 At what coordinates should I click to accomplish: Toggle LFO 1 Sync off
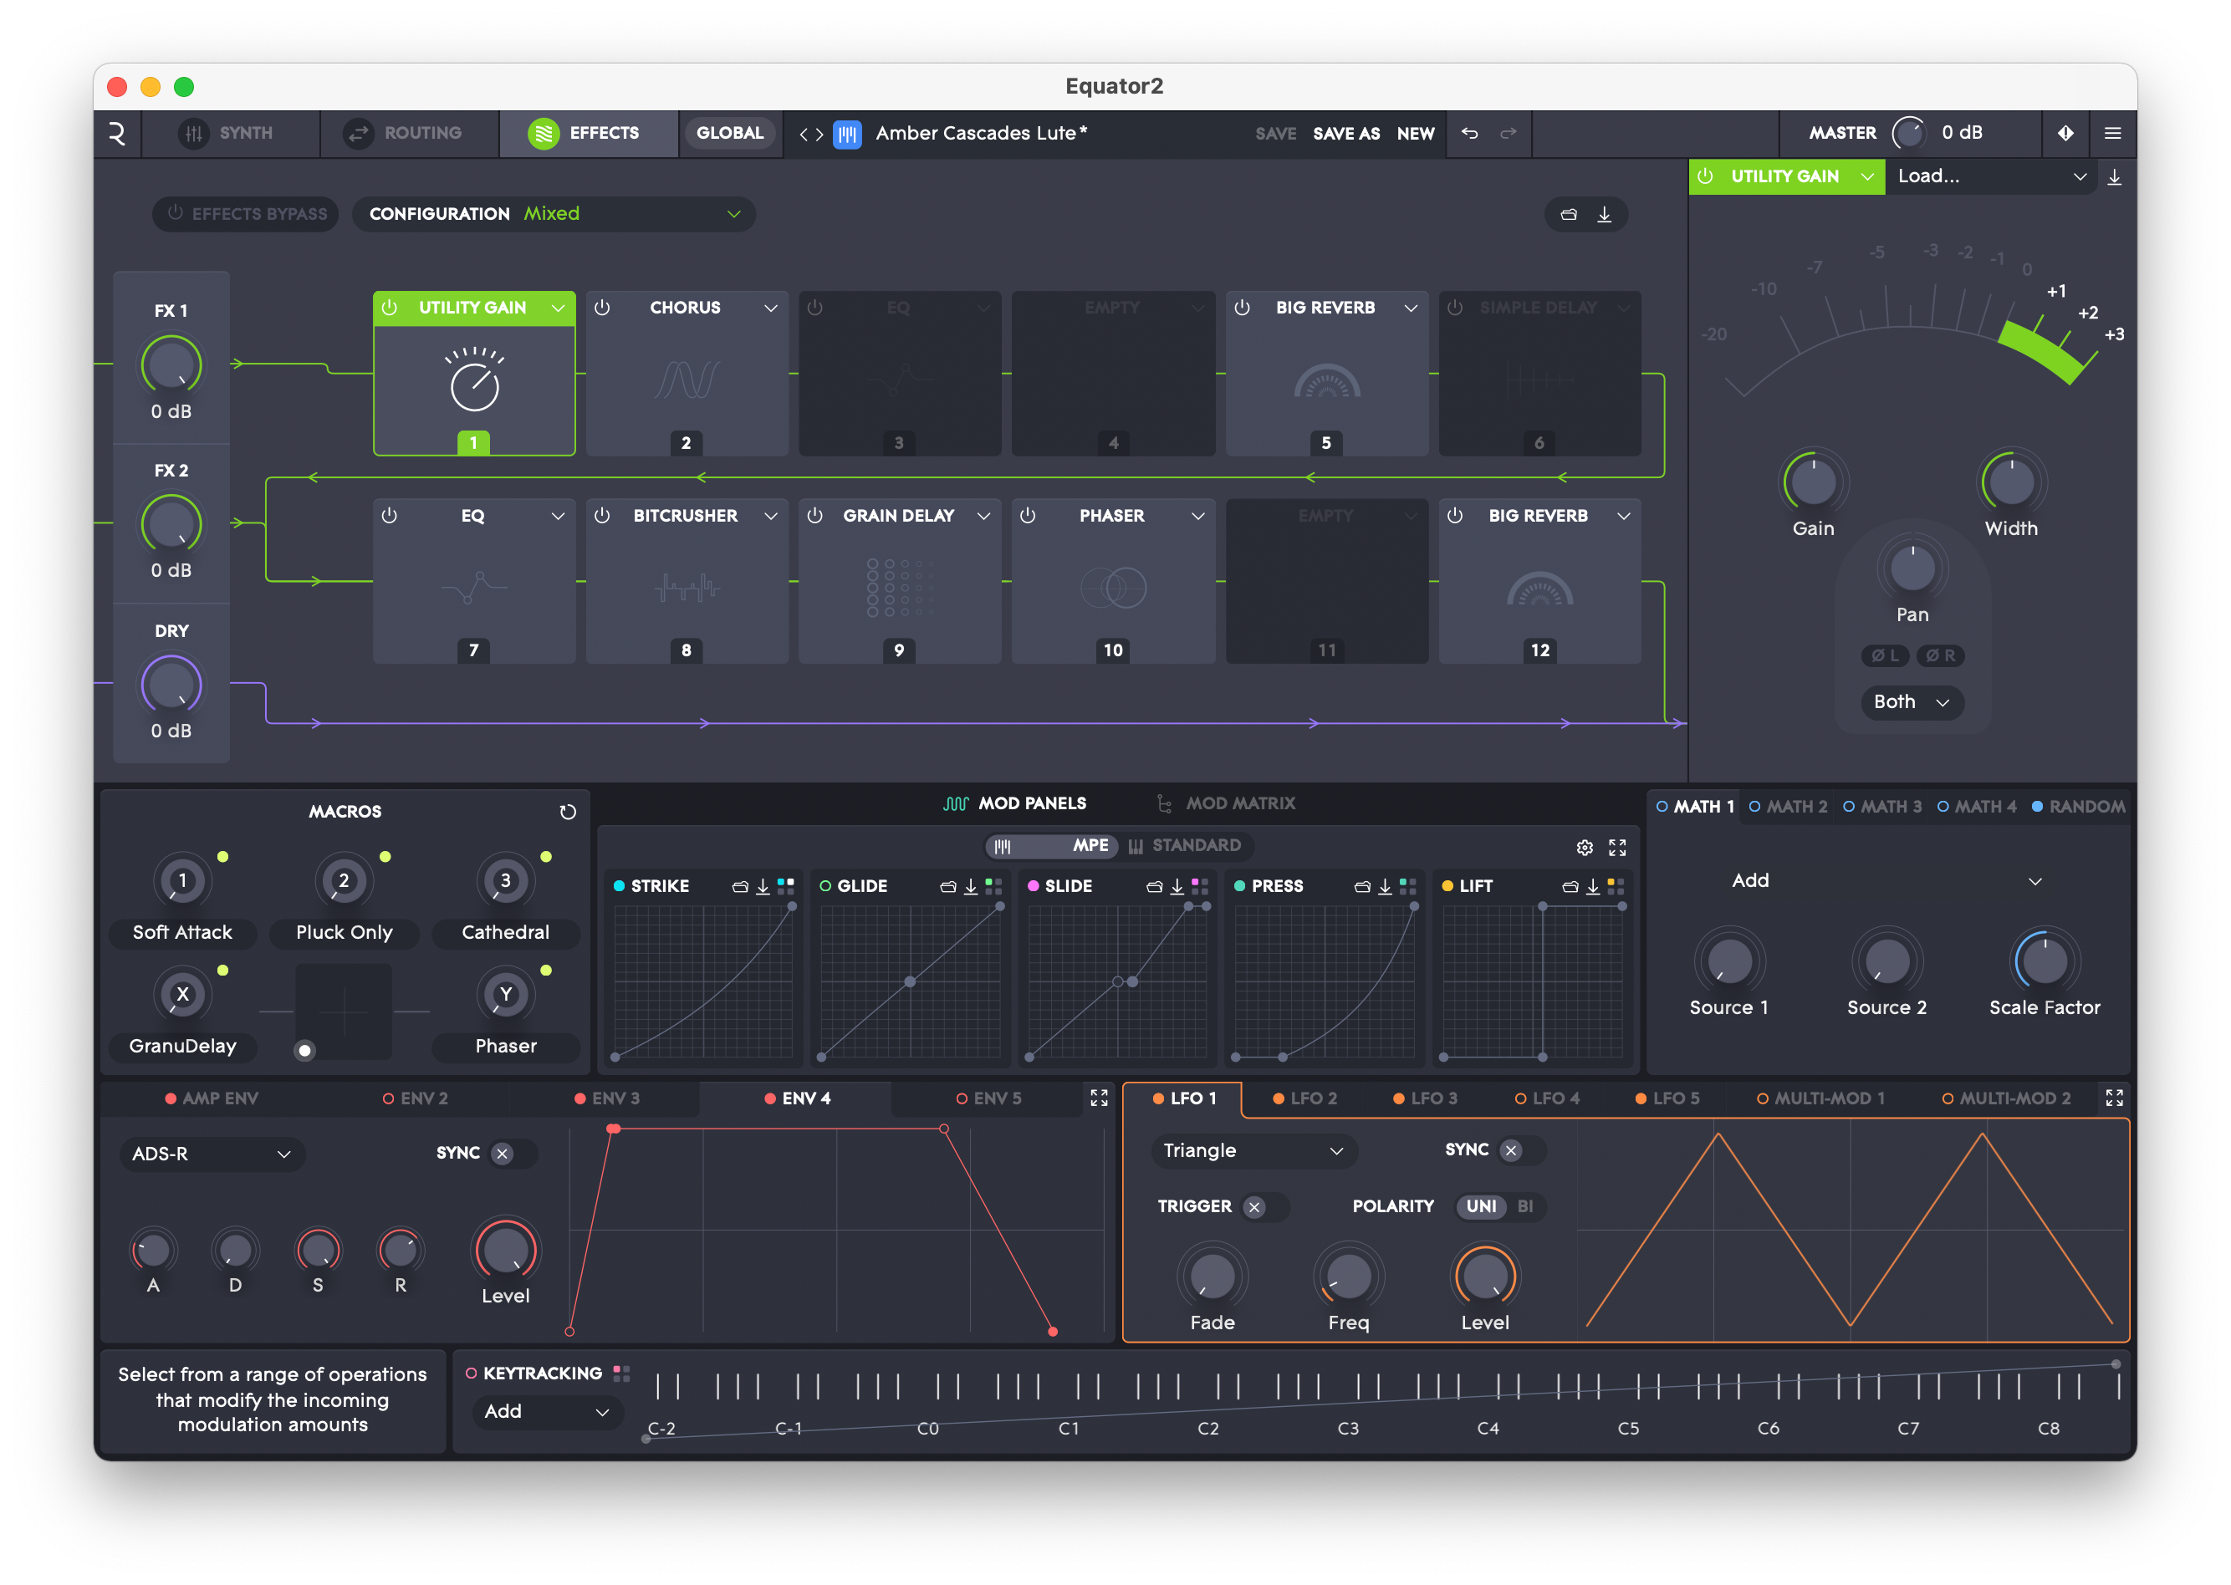click(x=1510, y=1150)
